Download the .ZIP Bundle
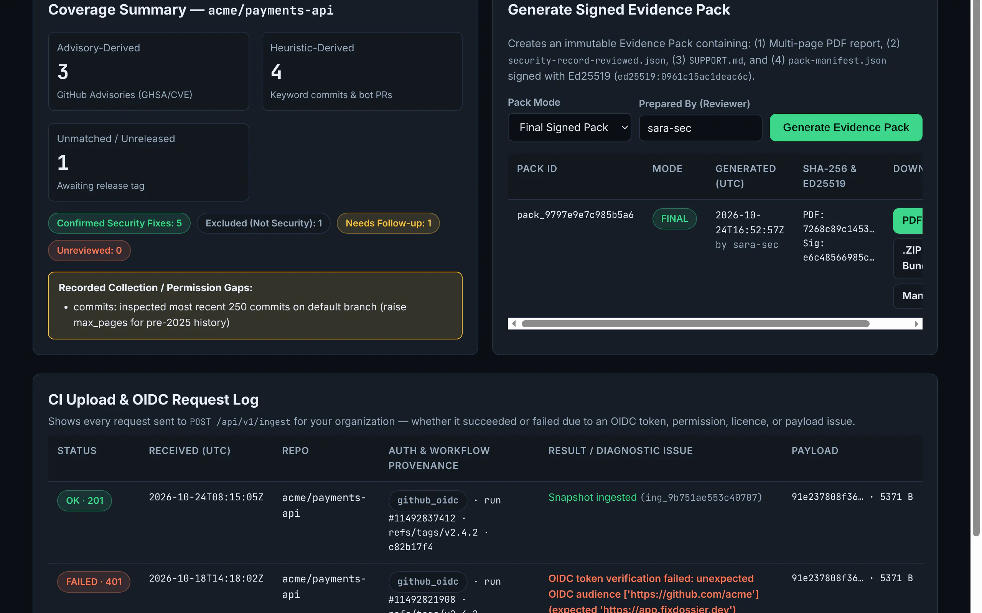982x613 pixels. pos(908,258)
